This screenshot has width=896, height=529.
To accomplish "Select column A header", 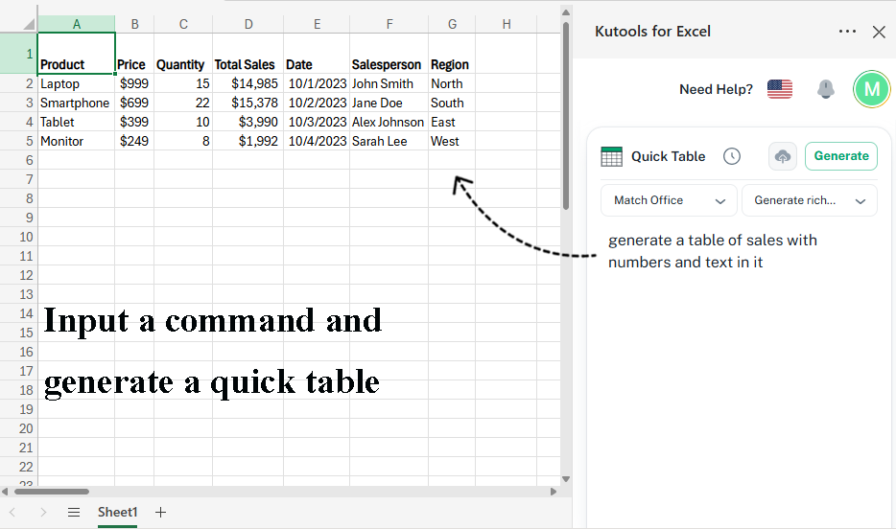I will click(x=76, y=24).
